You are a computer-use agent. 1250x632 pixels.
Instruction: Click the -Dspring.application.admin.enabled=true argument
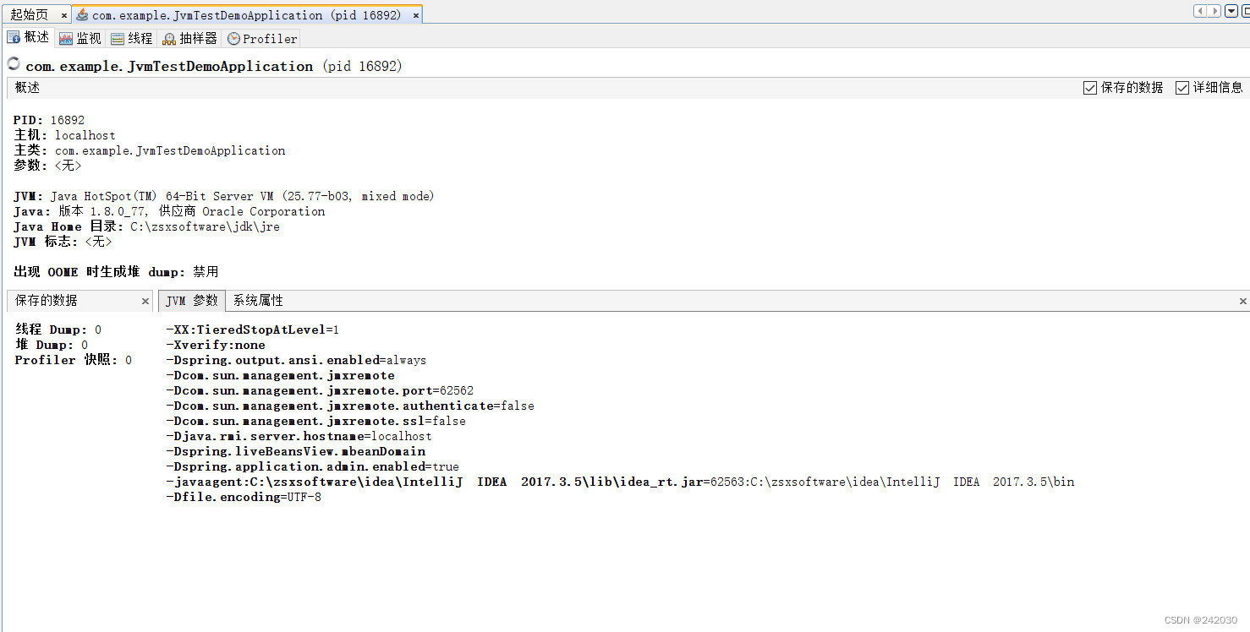point(313,466)
